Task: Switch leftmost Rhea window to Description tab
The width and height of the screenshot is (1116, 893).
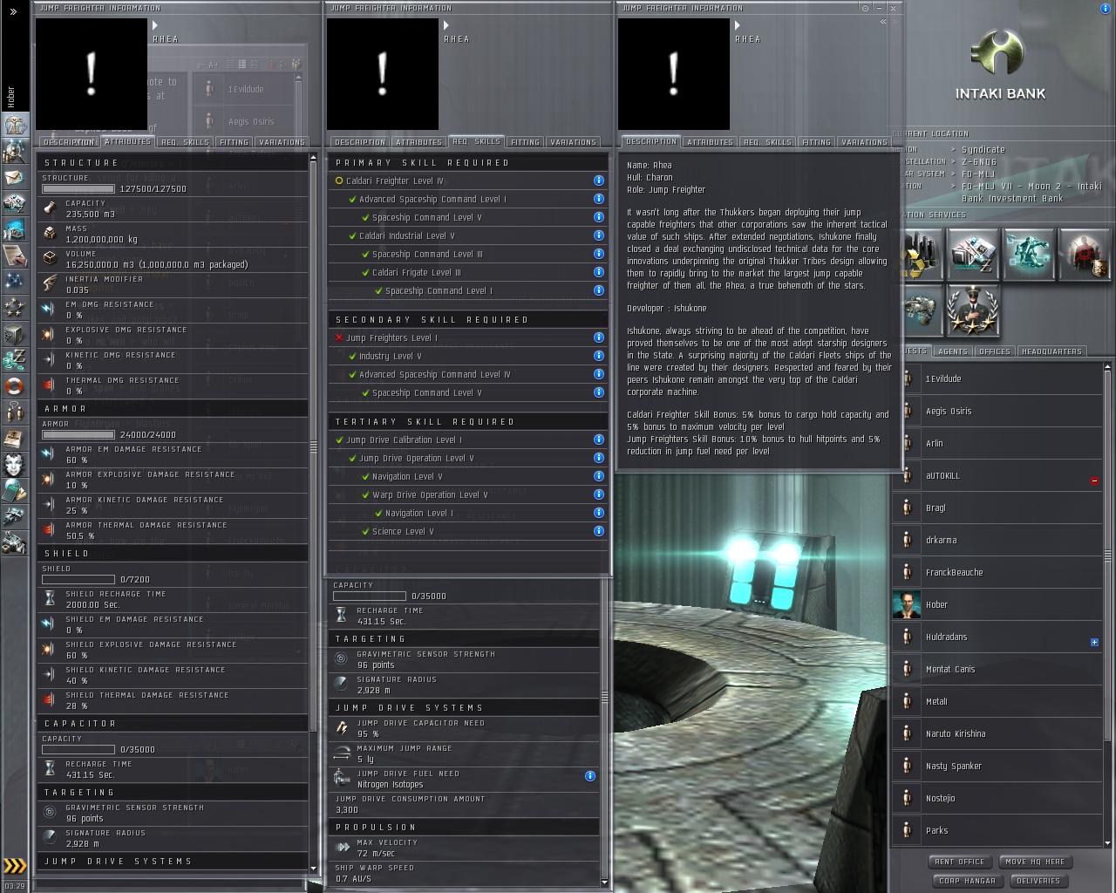Action: [68, 142]
